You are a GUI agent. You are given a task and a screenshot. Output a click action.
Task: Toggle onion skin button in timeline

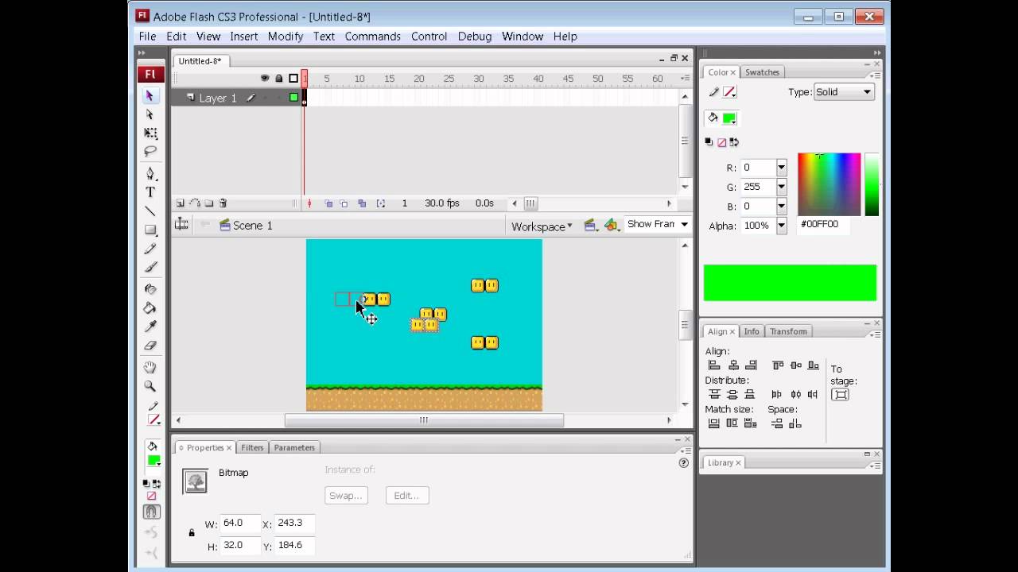click(x=328, y=203)
